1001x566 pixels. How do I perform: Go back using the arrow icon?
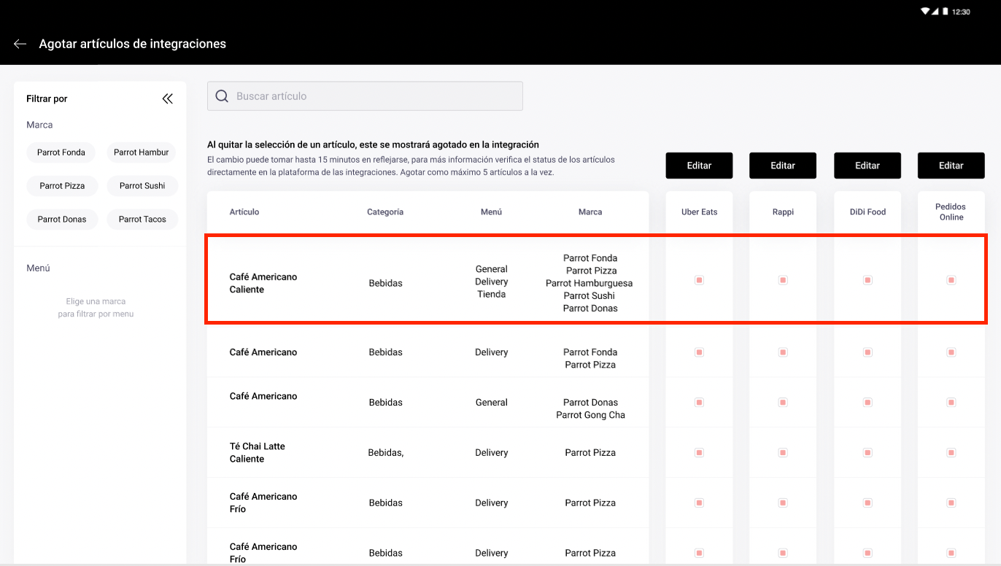point(20,44)
